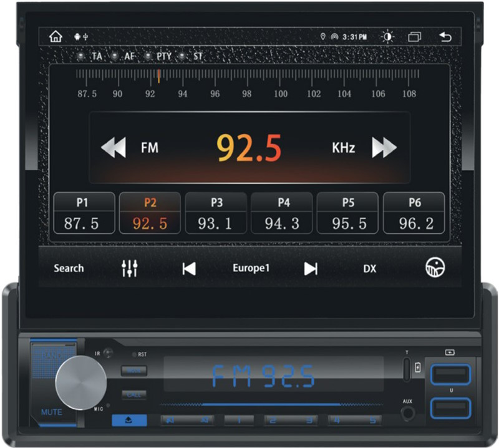The height and width of the screenshot is (448, 499).
Task: Tap the Home icon in the status bar
Action: tap(57, 36)
